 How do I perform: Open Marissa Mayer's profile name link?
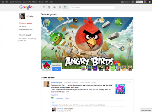(56, 82)
